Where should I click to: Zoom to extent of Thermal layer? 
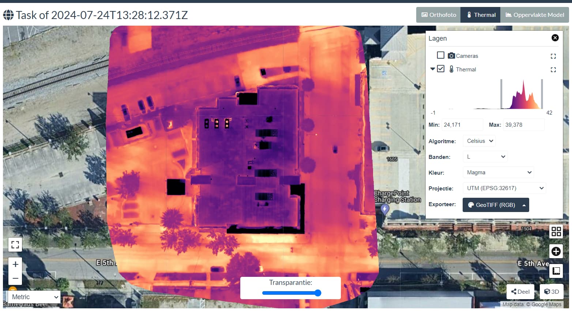(x=553, y=70)
